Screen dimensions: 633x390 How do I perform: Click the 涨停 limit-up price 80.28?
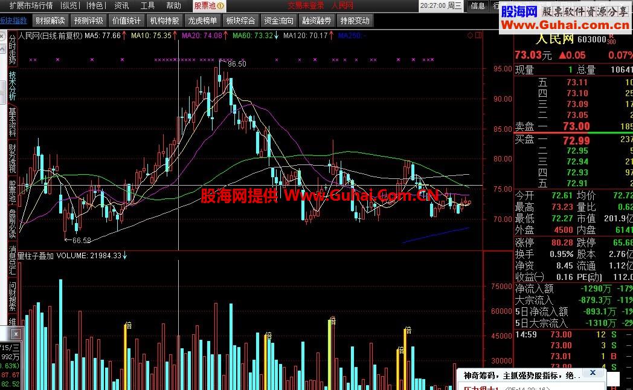point(562,243)
